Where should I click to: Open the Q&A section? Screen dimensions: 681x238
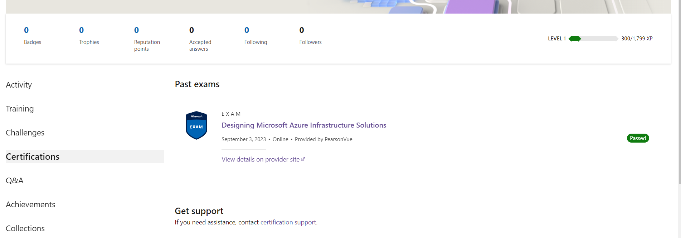point(15,180)
